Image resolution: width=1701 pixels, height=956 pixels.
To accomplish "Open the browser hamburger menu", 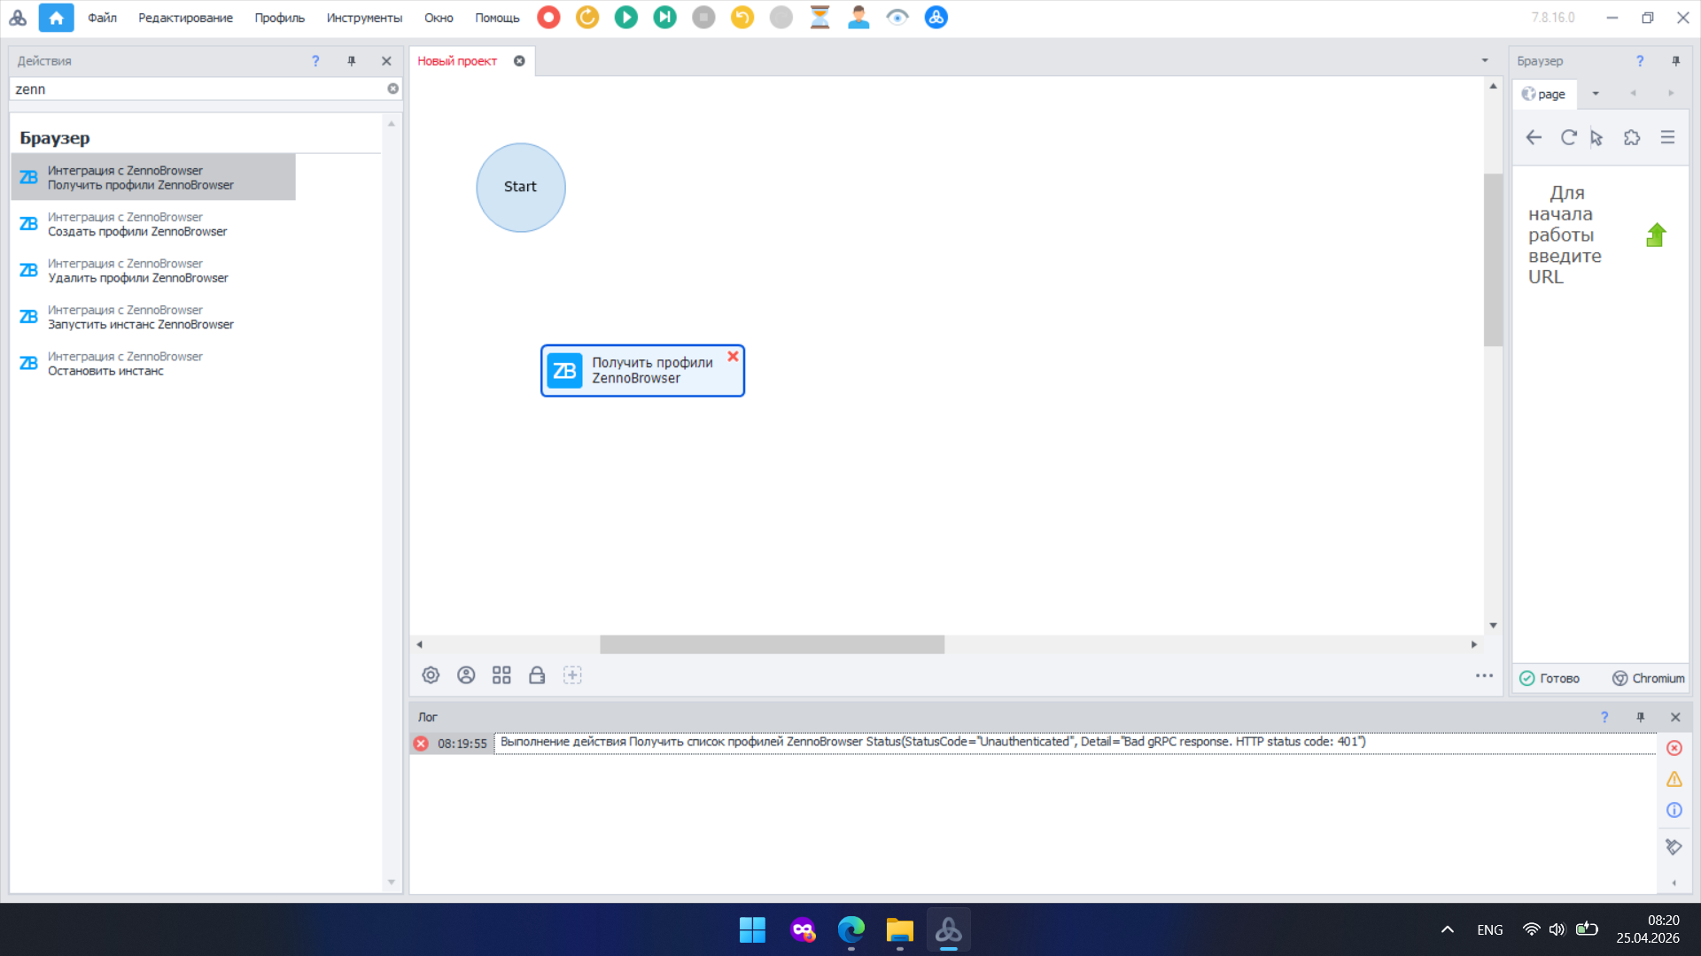I will click(x=1667, y=137).
